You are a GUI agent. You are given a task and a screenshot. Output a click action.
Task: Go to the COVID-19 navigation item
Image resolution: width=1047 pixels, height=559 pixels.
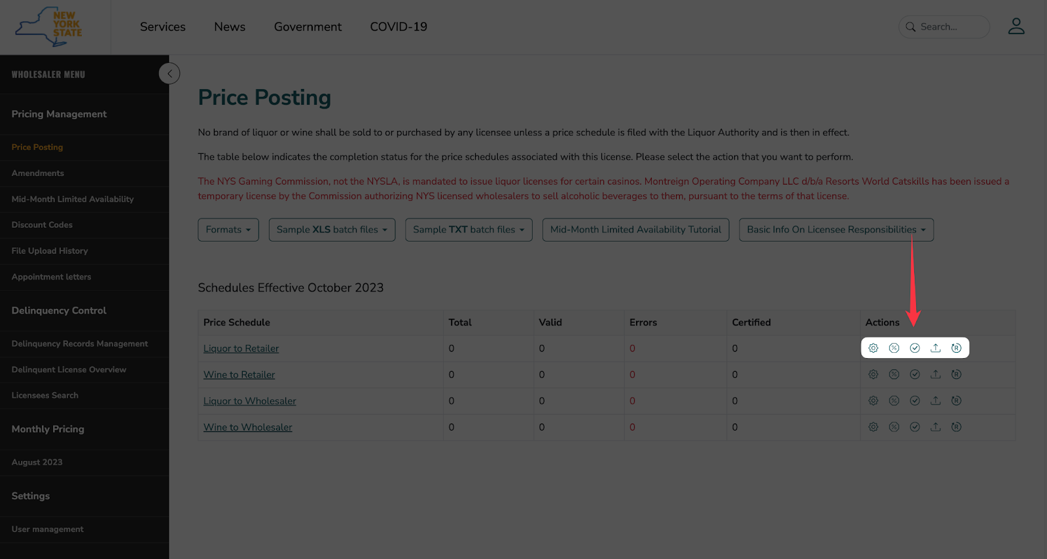[398, 27]
